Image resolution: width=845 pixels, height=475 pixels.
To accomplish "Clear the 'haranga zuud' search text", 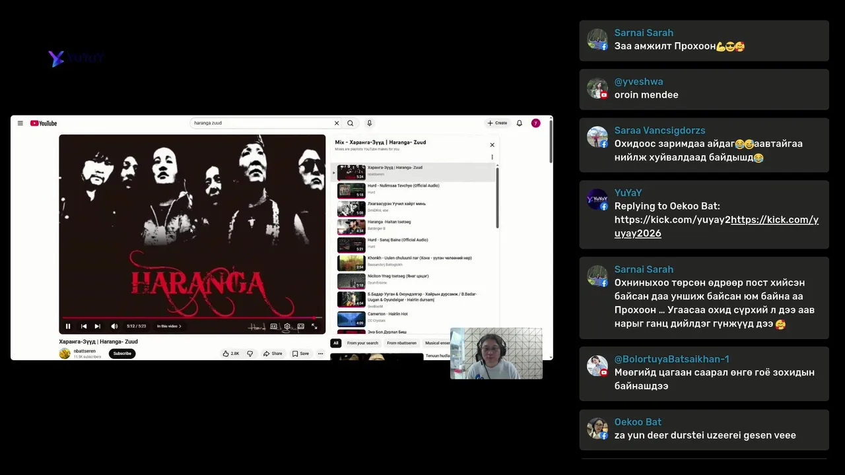I will [x=337, y=123].
